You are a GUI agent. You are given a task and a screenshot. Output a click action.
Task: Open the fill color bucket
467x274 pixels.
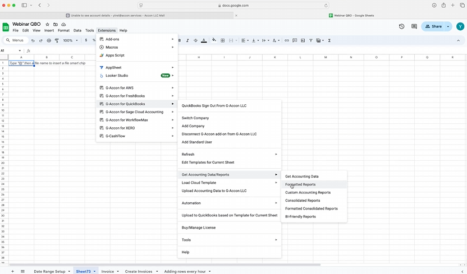pos(214,40)
